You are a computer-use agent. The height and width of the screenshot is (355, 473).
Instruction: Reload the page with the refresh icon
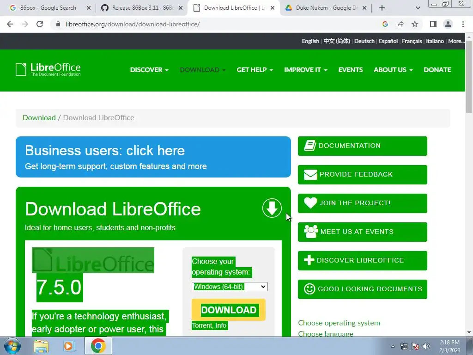40,24
